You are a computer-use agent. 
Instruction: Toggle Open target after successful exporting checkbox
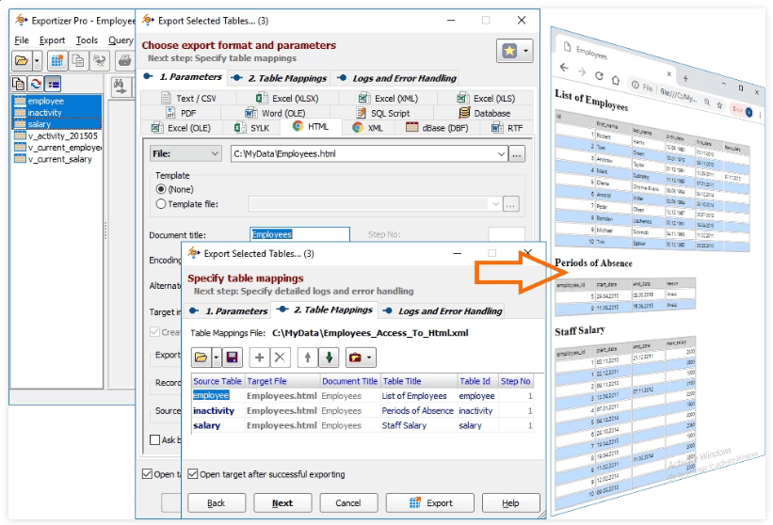pos(193,474)
